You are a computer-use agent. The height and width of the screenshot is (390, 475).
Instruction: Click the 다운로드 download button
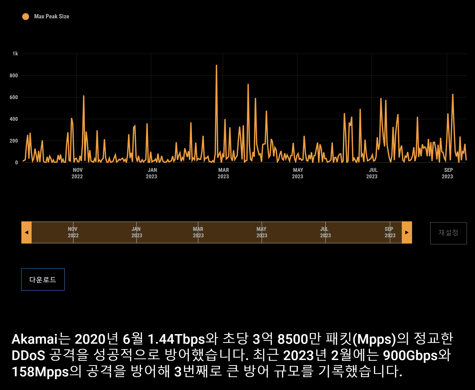point(43,279)
